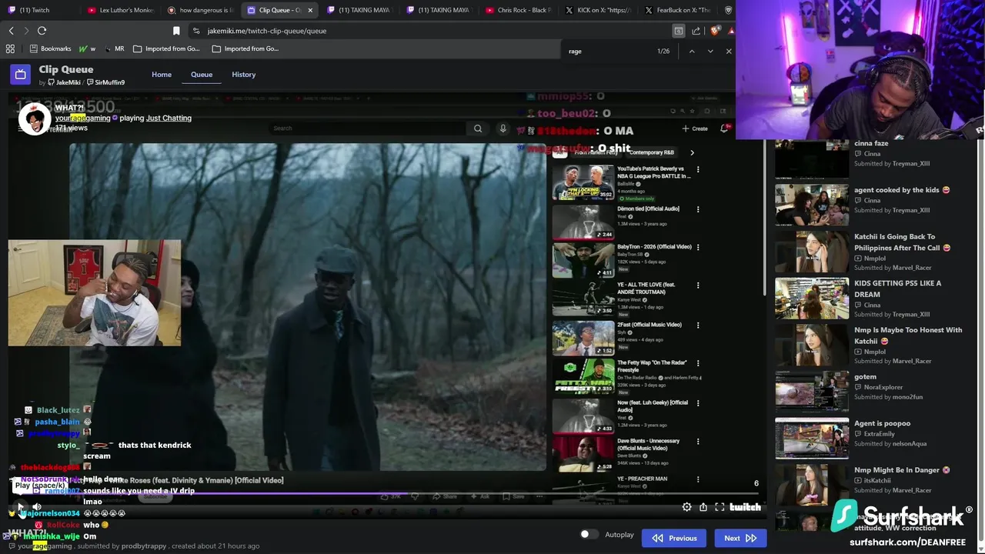
Task: Play the clip with play button
Action: coord(20,507)
